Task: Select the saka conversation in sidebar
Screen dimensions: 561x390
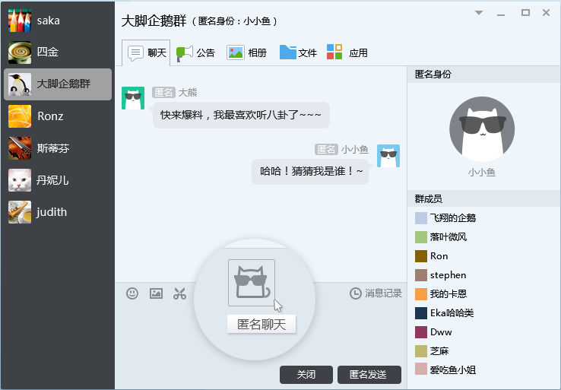Action: click(x=58, y=21)
